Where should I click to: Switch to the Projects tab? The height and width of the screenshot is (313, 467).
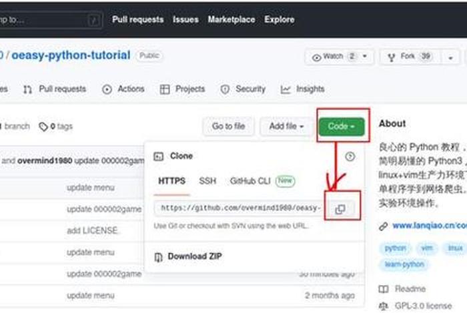(x=182, y=89)
